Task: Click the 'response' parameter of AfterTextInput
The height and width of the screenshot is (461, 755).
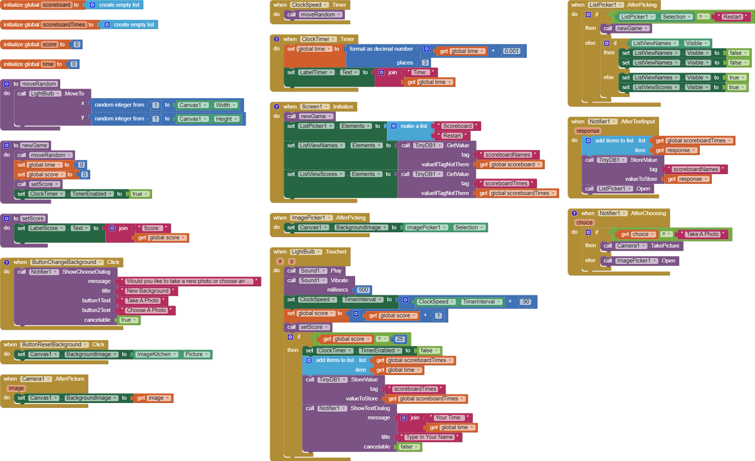Action: click(x=588, y=131)
